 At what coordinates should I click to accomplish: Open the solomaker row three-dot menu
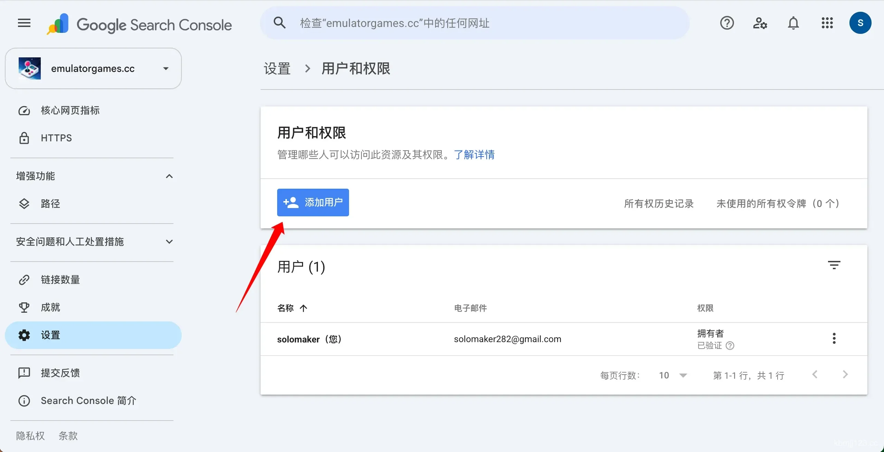click(834, 338)
